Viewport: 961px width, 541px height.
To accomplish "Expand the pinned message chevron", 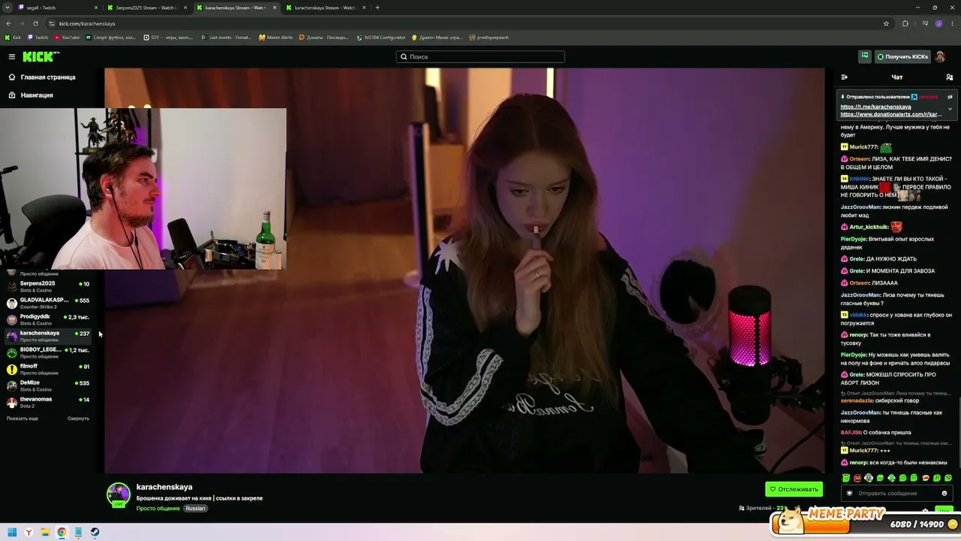I will pyautogui.click(x=950, y=109).
